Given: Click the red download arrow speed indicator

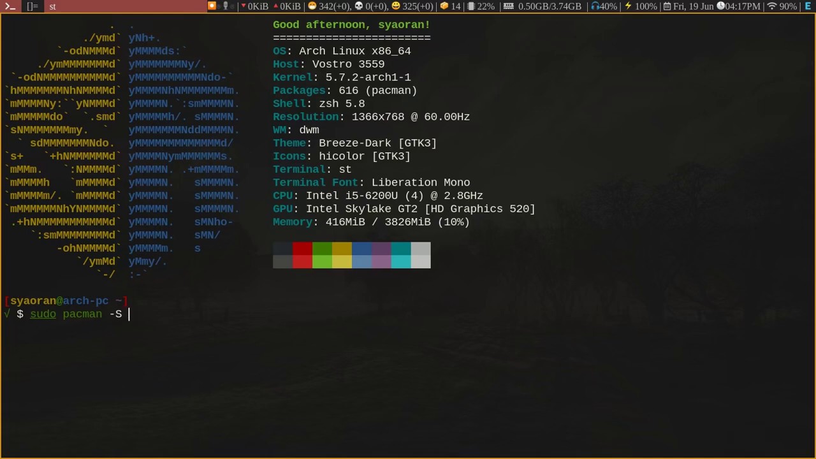Looking at the screenshot, I should point(244,6).
